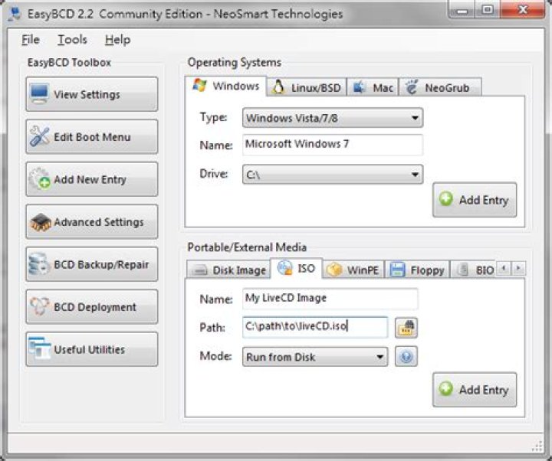Expand the Drive dropdown showing C:\

(333, 175)
